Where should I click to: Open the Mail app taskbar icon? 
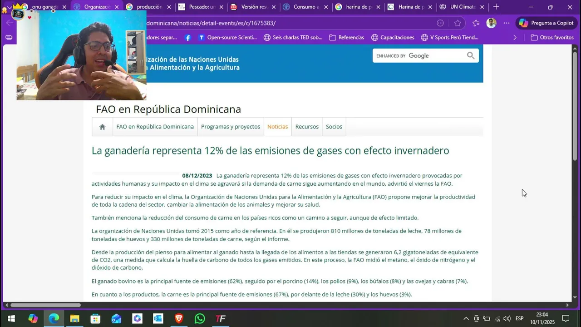(x=116, y=318)
